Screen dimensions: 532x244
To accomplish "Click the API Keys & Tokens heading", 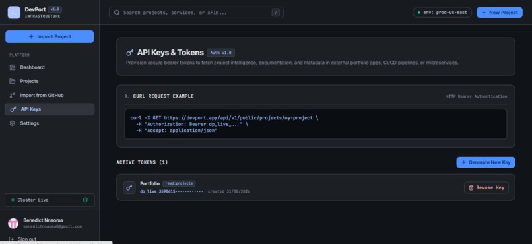I will [x=170, y=53].
